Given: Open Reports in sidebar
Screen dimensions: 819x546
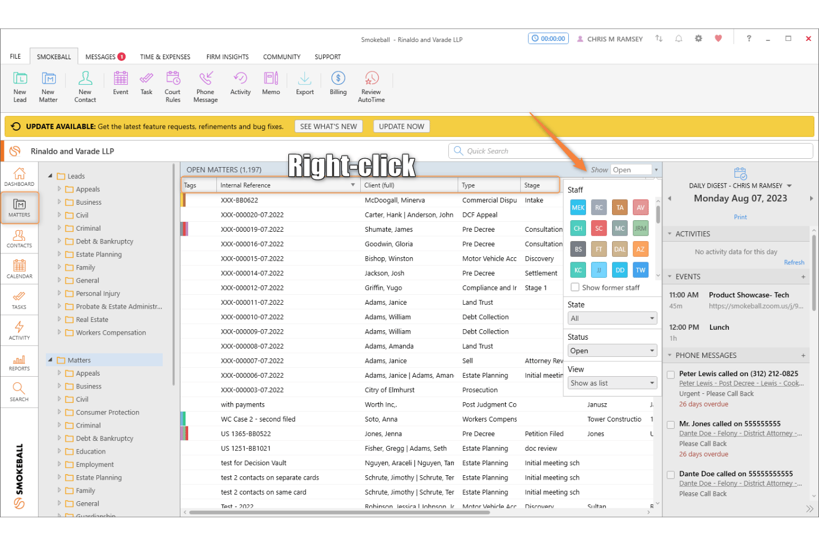Looking at the screenshot, I should 19,362.
